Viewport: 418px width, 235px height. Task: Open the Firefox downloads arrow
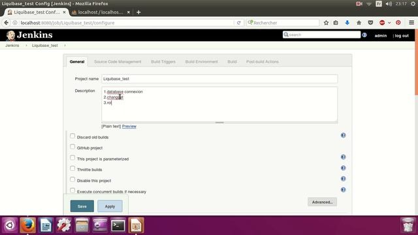click(347, 23)
